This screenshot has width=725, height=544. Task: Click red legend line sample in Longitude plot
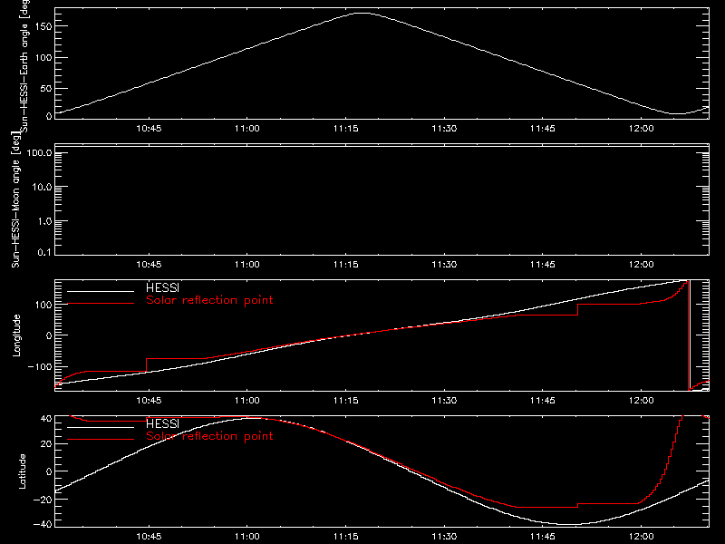(x=101, y=304)
